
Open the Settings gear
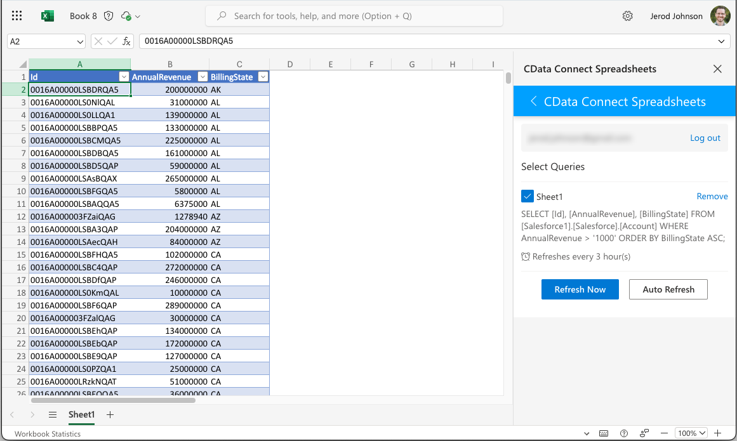point(627,16)
